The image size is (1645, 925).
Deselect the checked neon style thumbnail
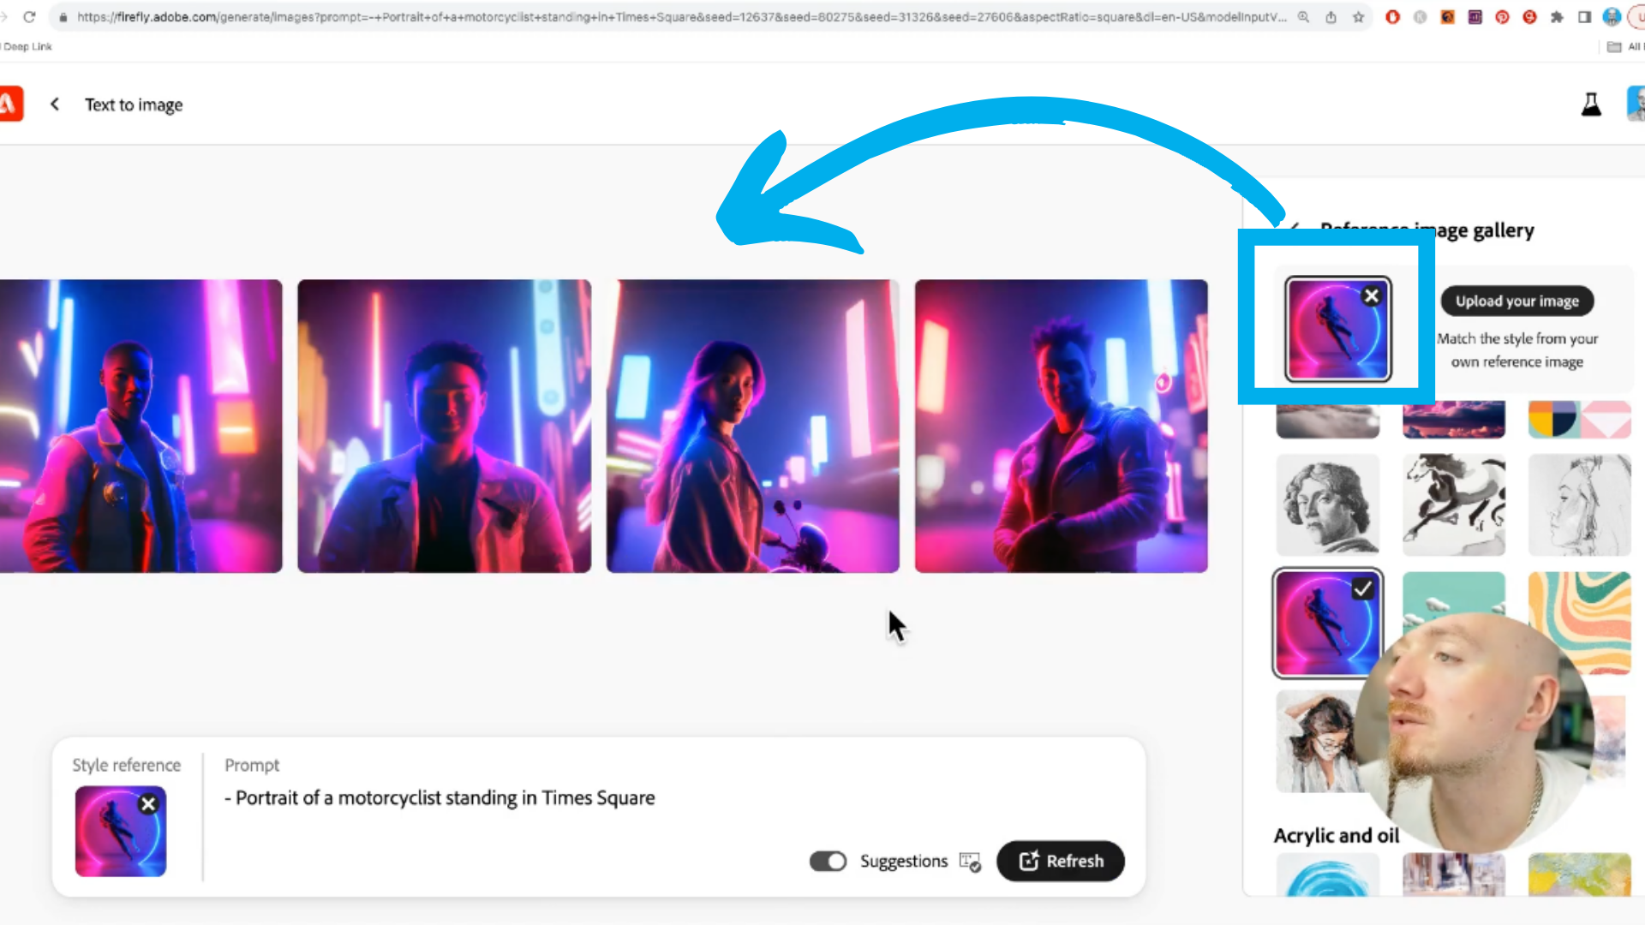pos(1327,624)
